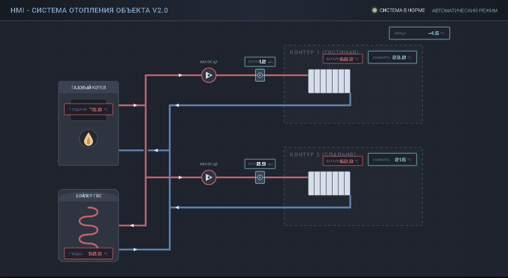Screen dimensions: 508x278
Task: Click the Система в норме status text
Action: click(402, 11)
